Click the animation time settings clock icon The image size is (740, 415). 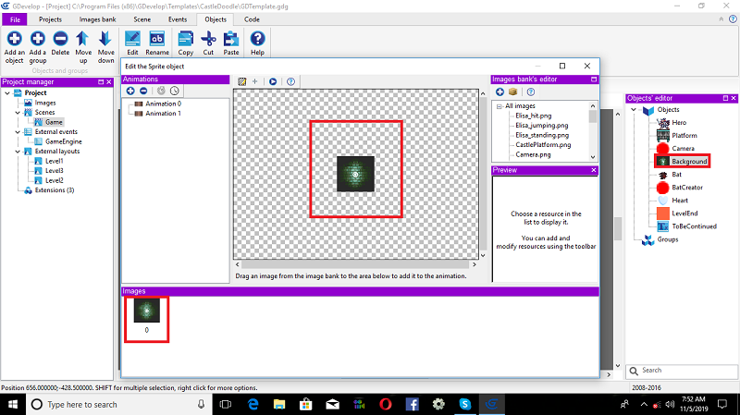tap(175, 91)
